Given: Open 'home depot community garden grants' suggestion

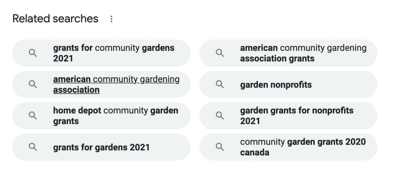Looking at the screenshot, I should click(101, 116).
